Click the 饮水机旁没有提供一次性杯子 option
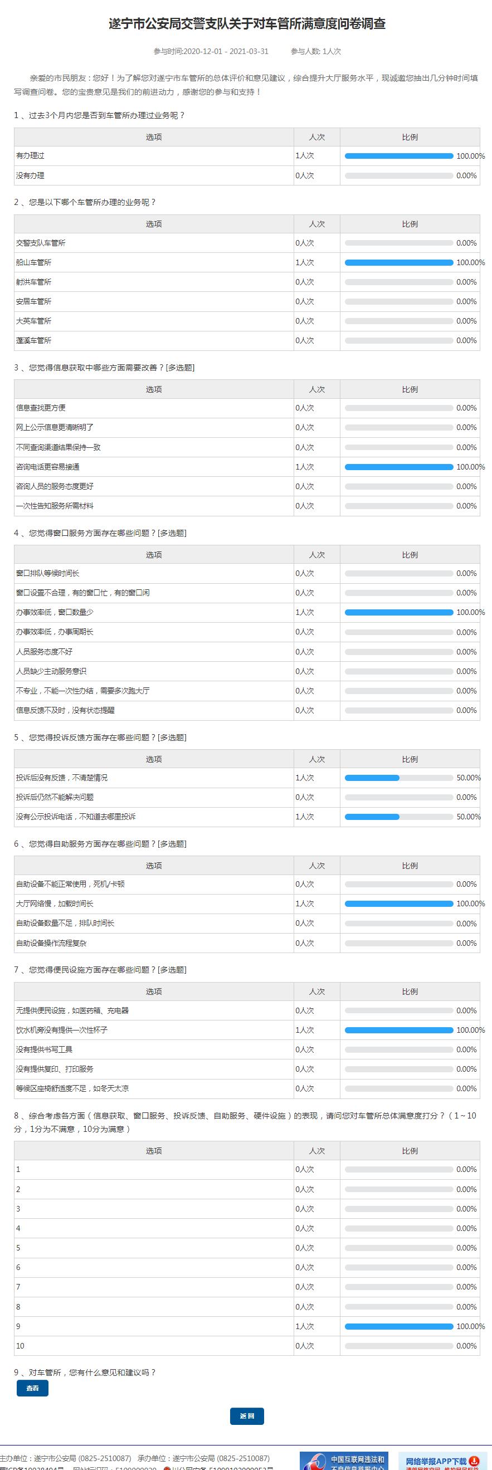The image size is (492, 1470). coord(62,1030)
